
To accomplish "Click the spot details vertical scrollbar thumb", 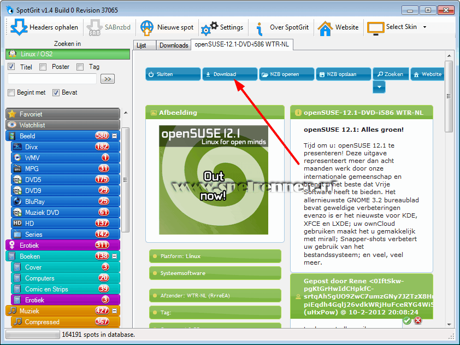I will pyautogui.click(x=449, y=96).
